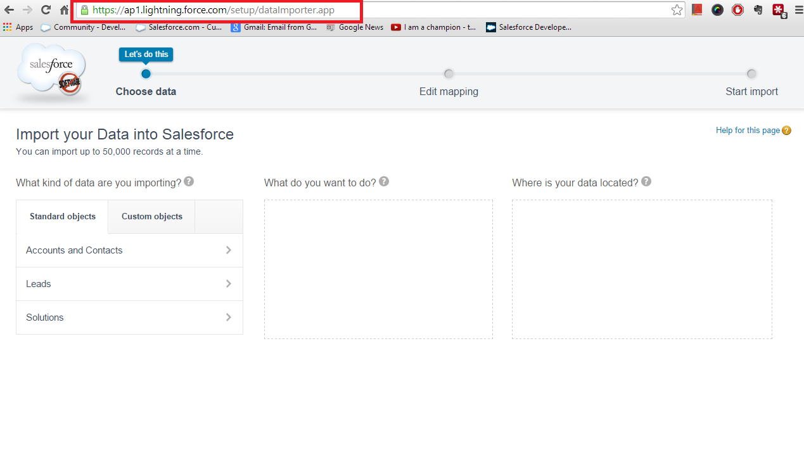
Task: Bookmark this page with the star icon
Action: (677, 10)
